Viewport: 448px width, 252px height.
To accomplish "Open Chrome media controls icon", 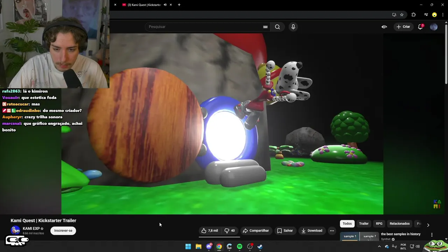I will coord(426,15).
